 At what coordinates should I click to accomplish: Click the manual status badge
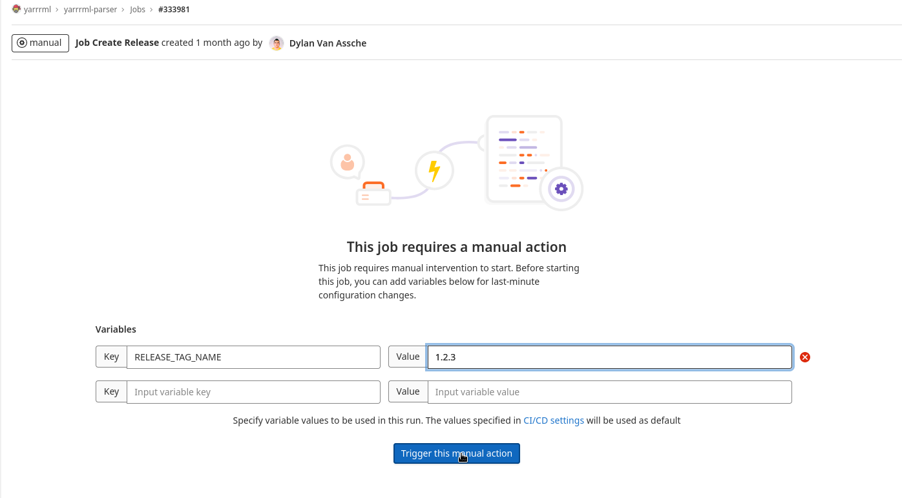pos(40,43)
